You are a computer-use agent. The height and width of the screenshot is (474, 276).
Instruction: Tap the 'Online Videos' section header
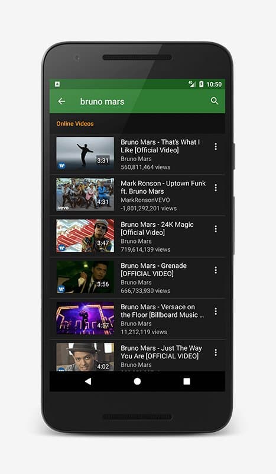(x=75, y=124)
